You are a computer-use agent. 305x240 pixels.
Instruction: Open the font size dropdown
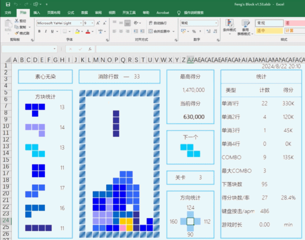92,23
